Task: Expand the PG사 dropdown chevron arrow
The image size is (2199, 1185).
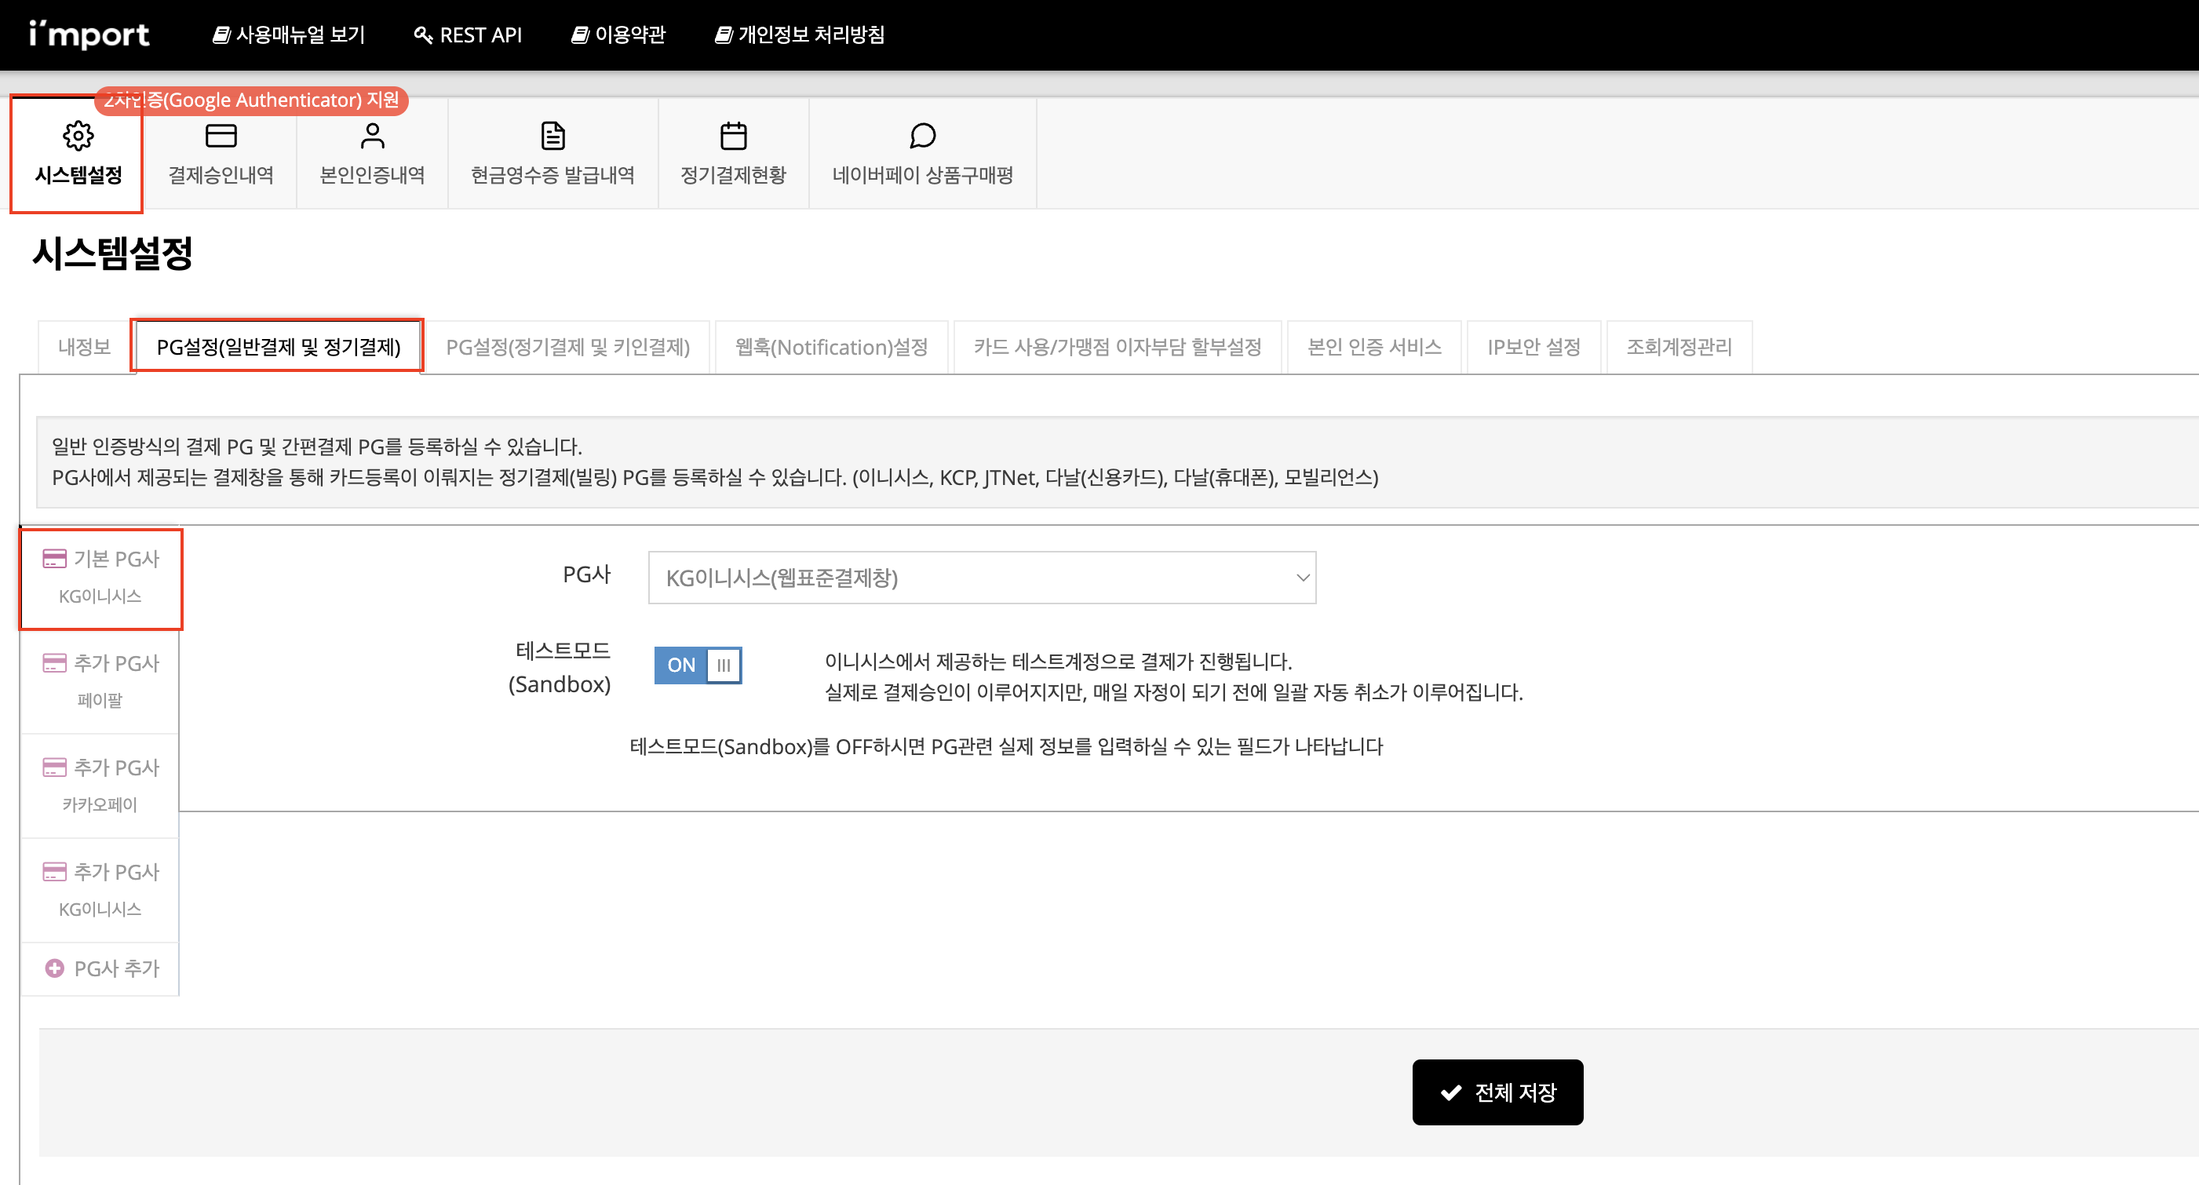Action: [x=1303, y=578]
